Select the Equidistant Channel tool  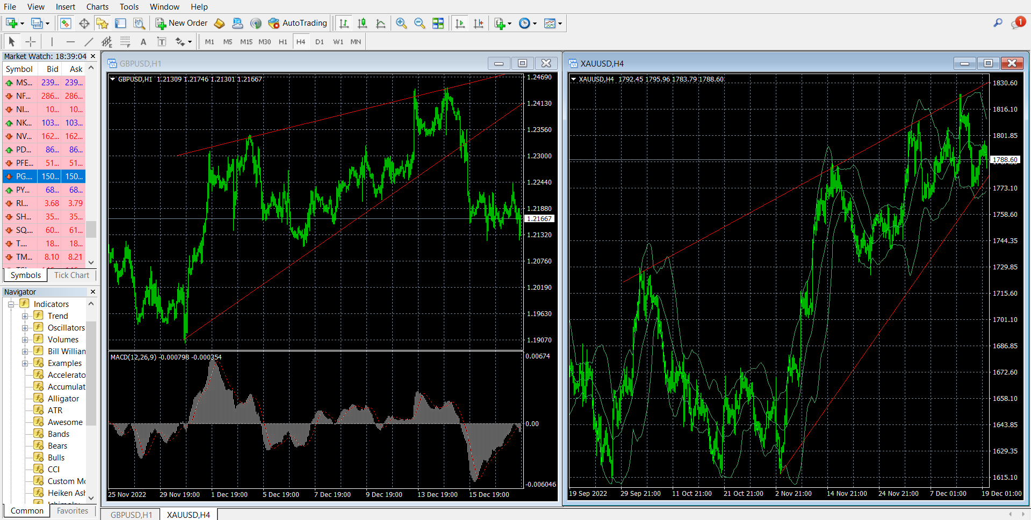pos(107,42)
